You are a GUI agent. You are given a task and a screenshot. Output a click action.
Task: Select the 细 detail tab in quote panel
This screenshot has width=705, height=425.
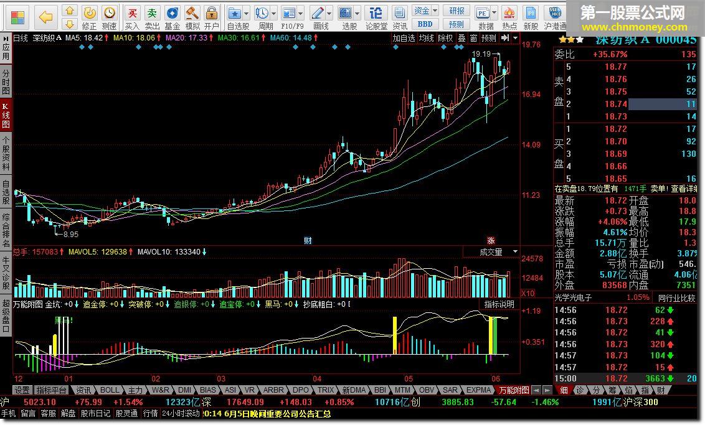(x=564, y=390)
